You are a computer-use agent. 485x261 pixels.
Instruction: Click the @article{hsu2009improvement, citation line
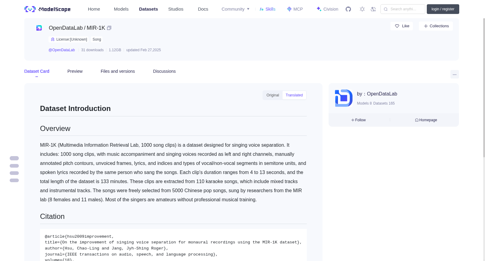tap(79, 236)
